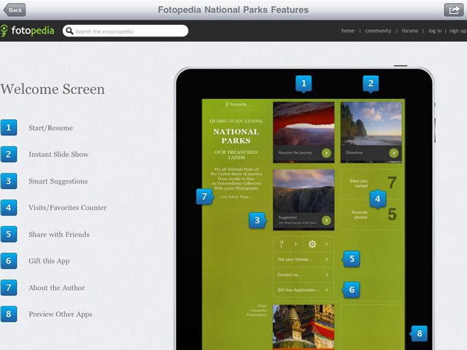Tap green arrow on Suggestion tile
This screenshot has width=467, height=350.
point(326,220)
